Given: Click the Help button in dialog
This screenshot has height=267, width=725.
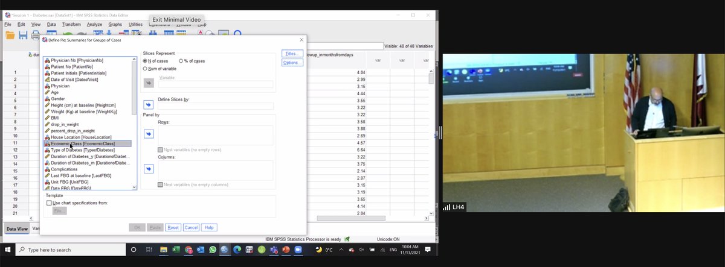Looking at the screenshot, I should [209, 227].
